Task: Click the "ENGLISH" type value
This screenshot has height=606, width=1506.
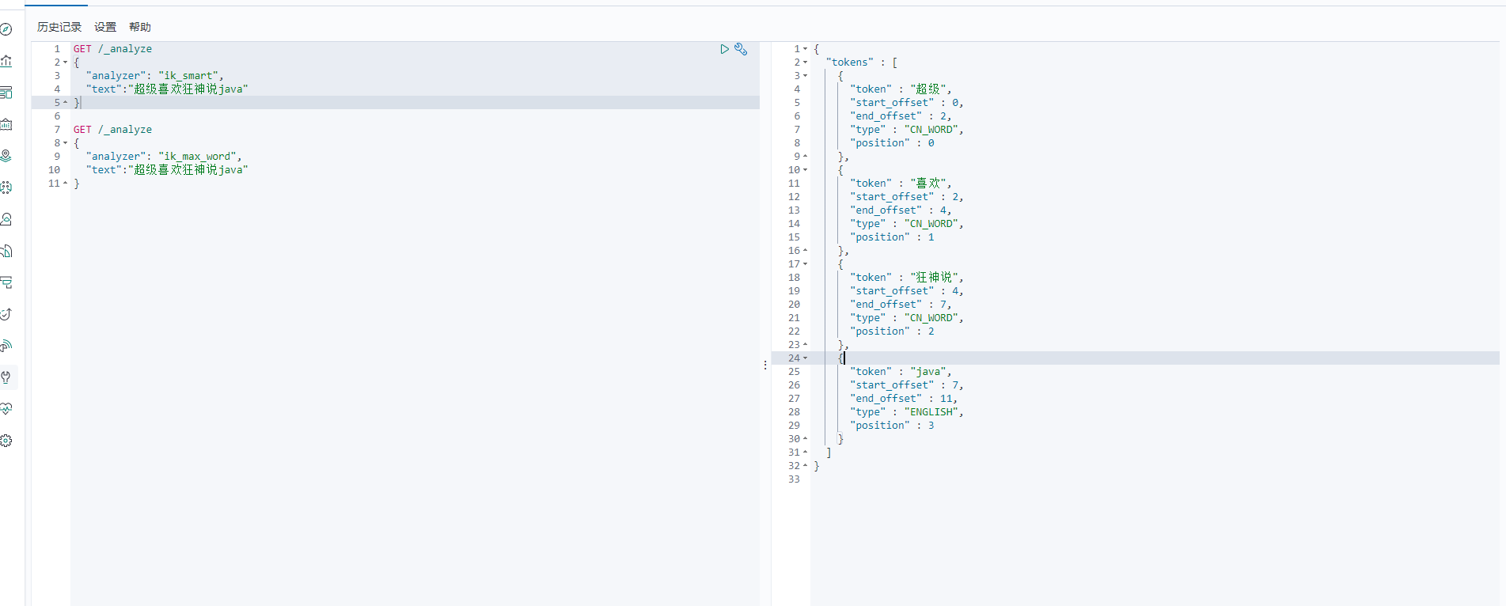Action: point(931,412)
